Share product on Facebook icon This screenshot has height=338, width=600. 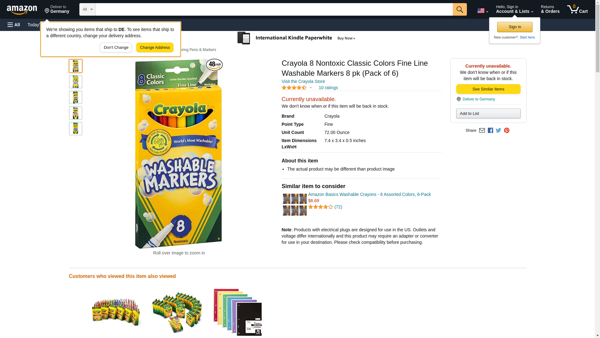point(490,131)
